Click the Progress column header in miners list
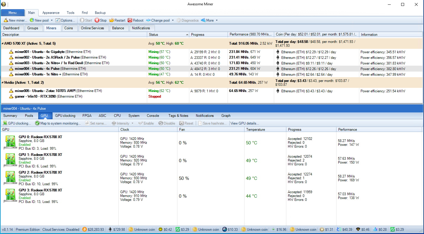 [x=208, y=35]
